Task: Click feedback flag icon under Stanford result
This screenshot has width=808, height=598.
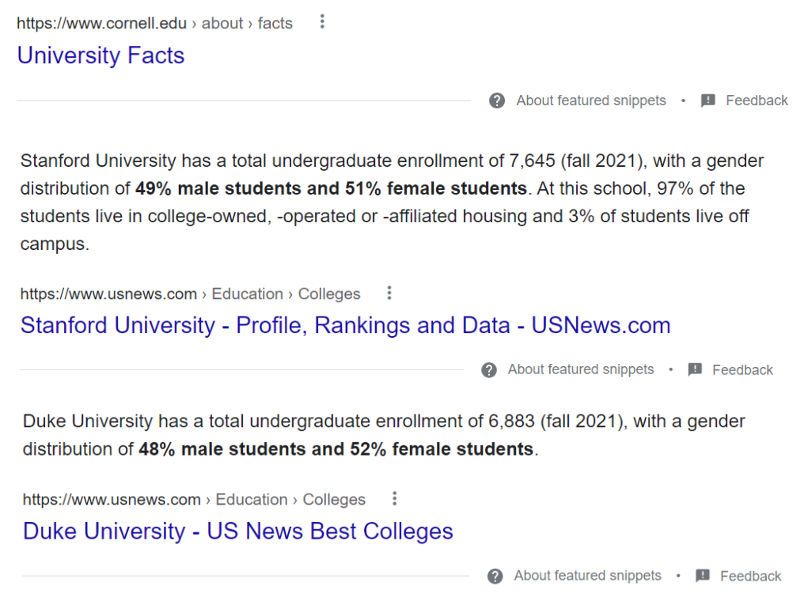Action: (x=695, y=369)
